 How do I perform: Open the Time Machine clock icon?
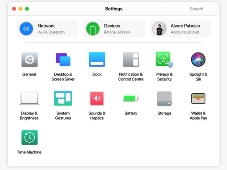point(29,137)
